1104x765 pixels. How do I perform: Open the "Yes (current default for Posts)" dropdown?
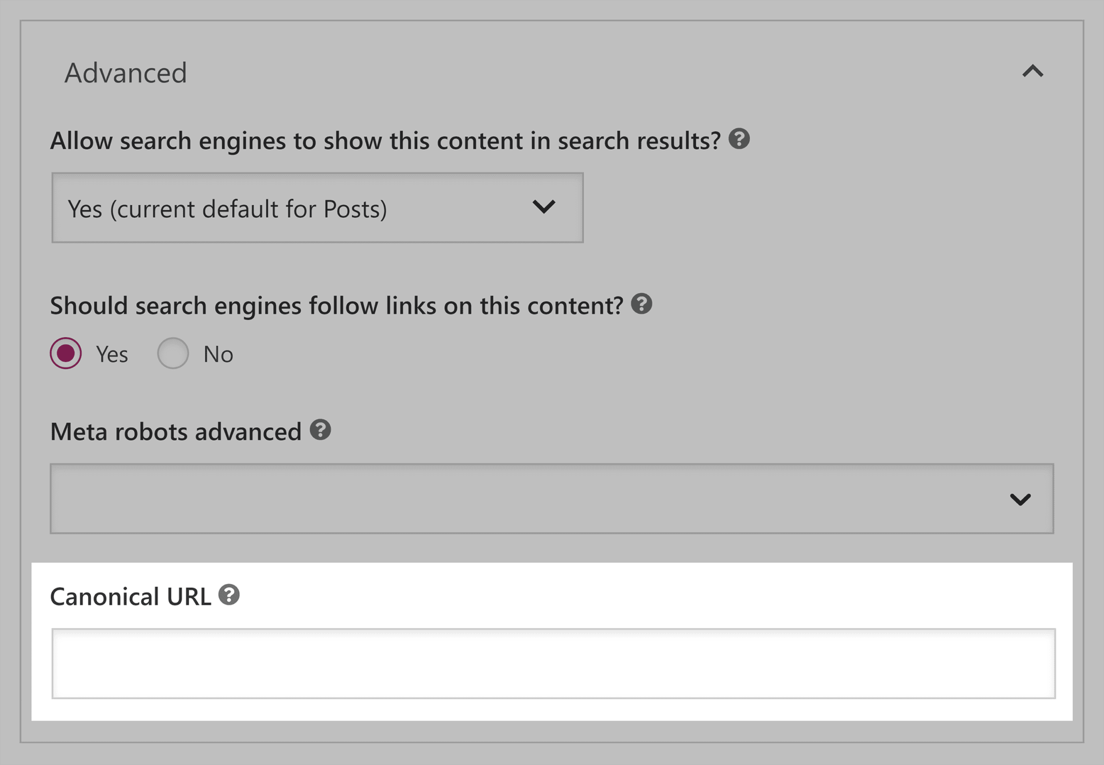pos(317,207)
